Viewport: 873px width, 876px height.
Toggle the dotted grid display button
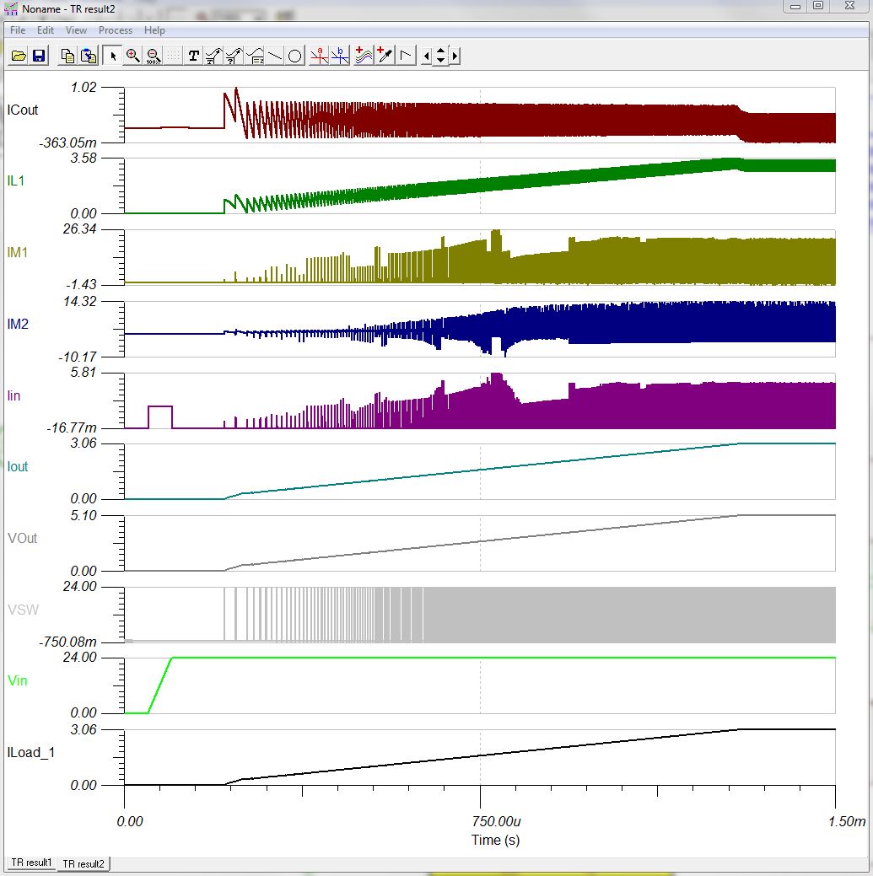(174, 56)
